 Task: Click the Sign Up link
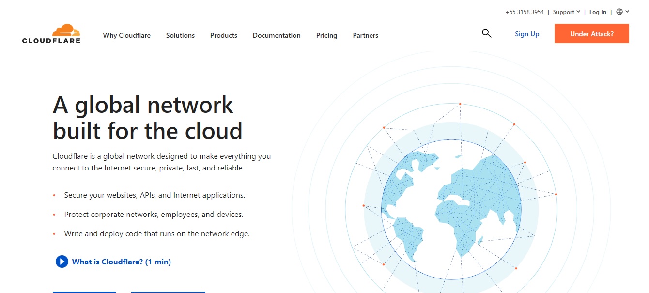pos(527,34)
